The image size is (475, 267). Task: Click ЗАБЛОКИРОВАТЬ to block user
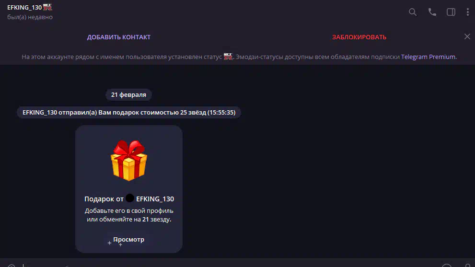point(359,37)
